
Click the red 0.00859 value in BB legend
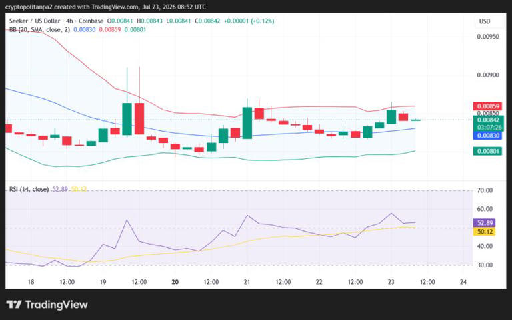[x=110, y=30]
